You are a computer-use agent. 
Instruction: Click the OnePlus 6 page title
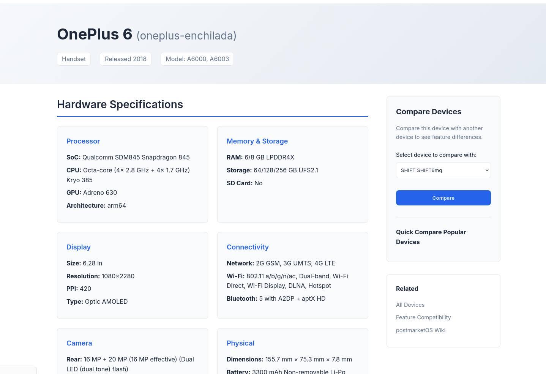(95, 34)
